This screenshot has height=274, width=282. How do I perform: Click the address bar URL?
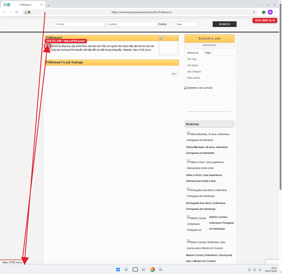click(x=142, y=12)
